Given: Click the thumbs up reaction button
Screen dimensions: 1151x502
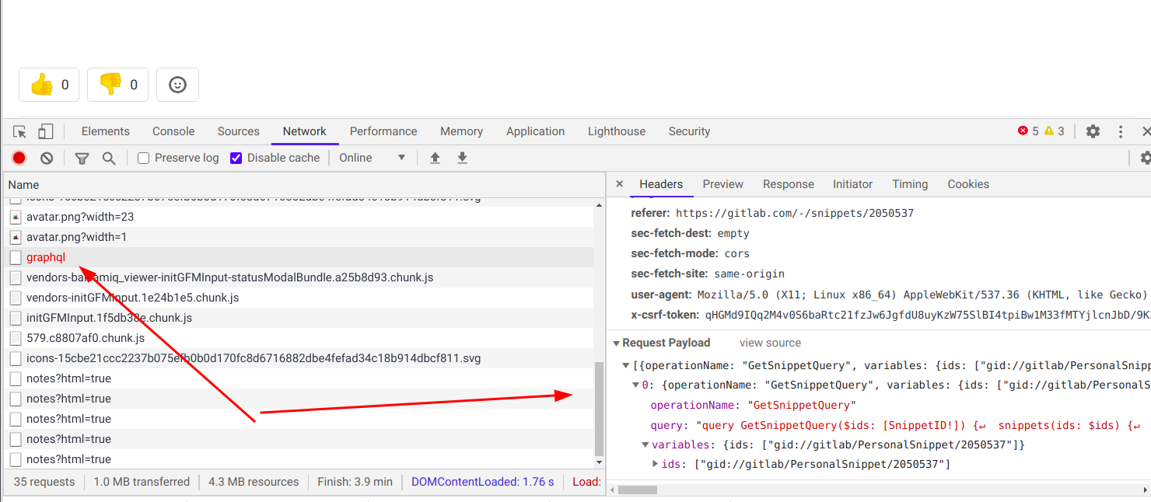Looking at the screenshot, I should pyautogui.click(x=49, y=85).
